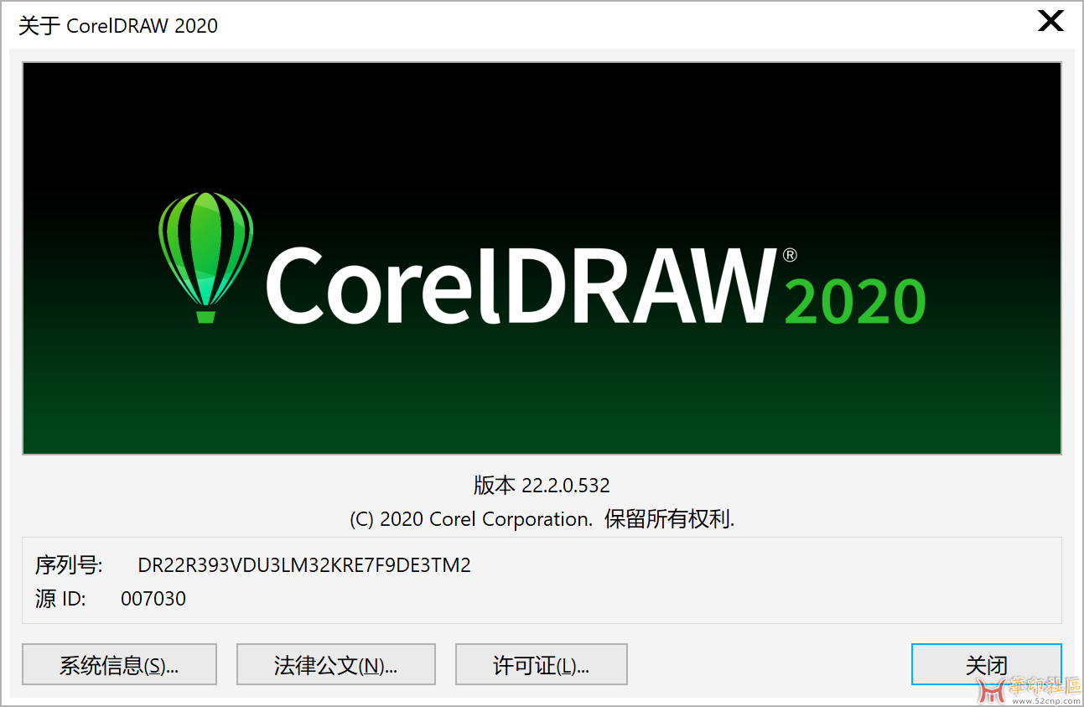
Task: Click the source ID value 007030
Action: [x=153, y=599]
